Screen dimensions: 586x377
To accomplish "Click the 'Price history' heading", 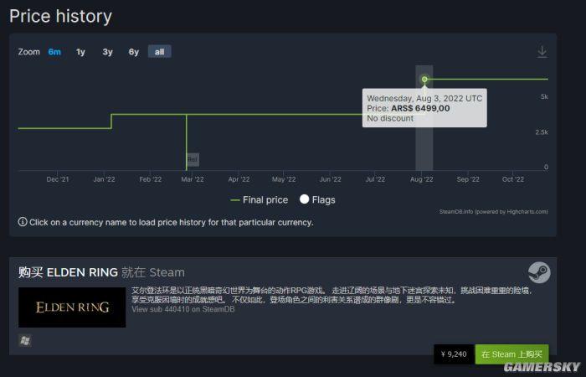I will 60,17.
